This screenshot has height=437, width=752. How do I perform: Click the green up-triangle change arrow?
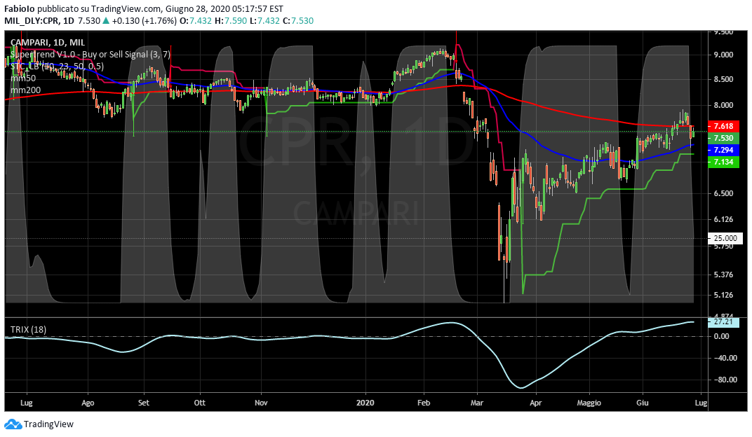pyautogui.click(x=105, y=20)
